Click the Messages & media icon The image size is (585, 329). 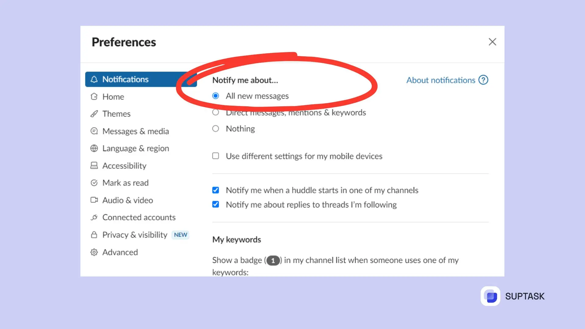94,131
